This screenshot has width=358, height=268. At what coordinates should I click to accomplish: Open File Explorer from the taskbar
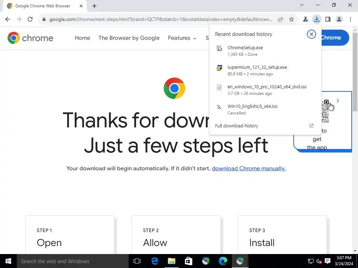171,261
